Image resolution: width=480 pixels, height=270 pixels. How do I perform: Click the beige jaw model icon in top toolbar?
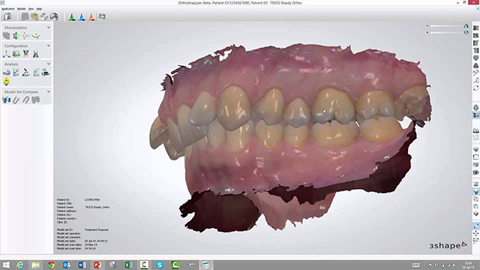click(34, 16)
